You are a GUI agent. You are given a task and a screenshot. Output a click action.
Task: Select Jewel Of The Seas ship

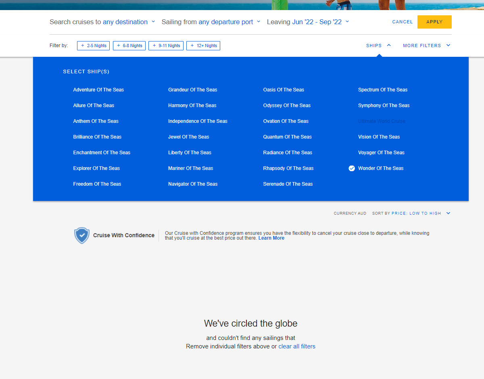(x=189, y=137)
